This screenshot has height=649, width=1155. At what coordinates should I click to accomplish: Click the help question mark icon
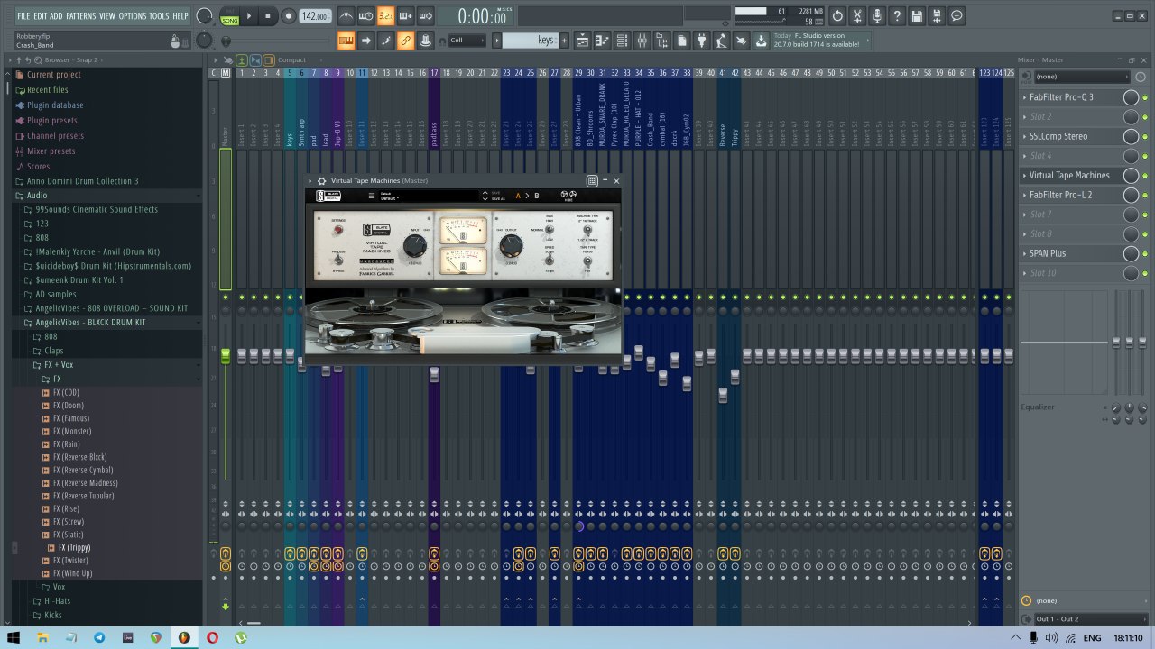pyautogui.click(x=897, y=16)
